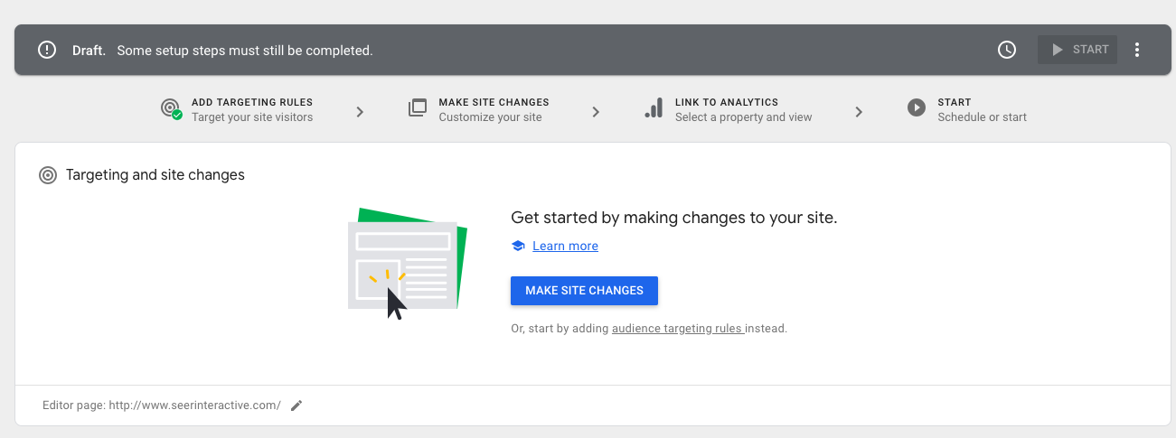
Task: Click the start step play icon
Action: (x=917, y=108)
